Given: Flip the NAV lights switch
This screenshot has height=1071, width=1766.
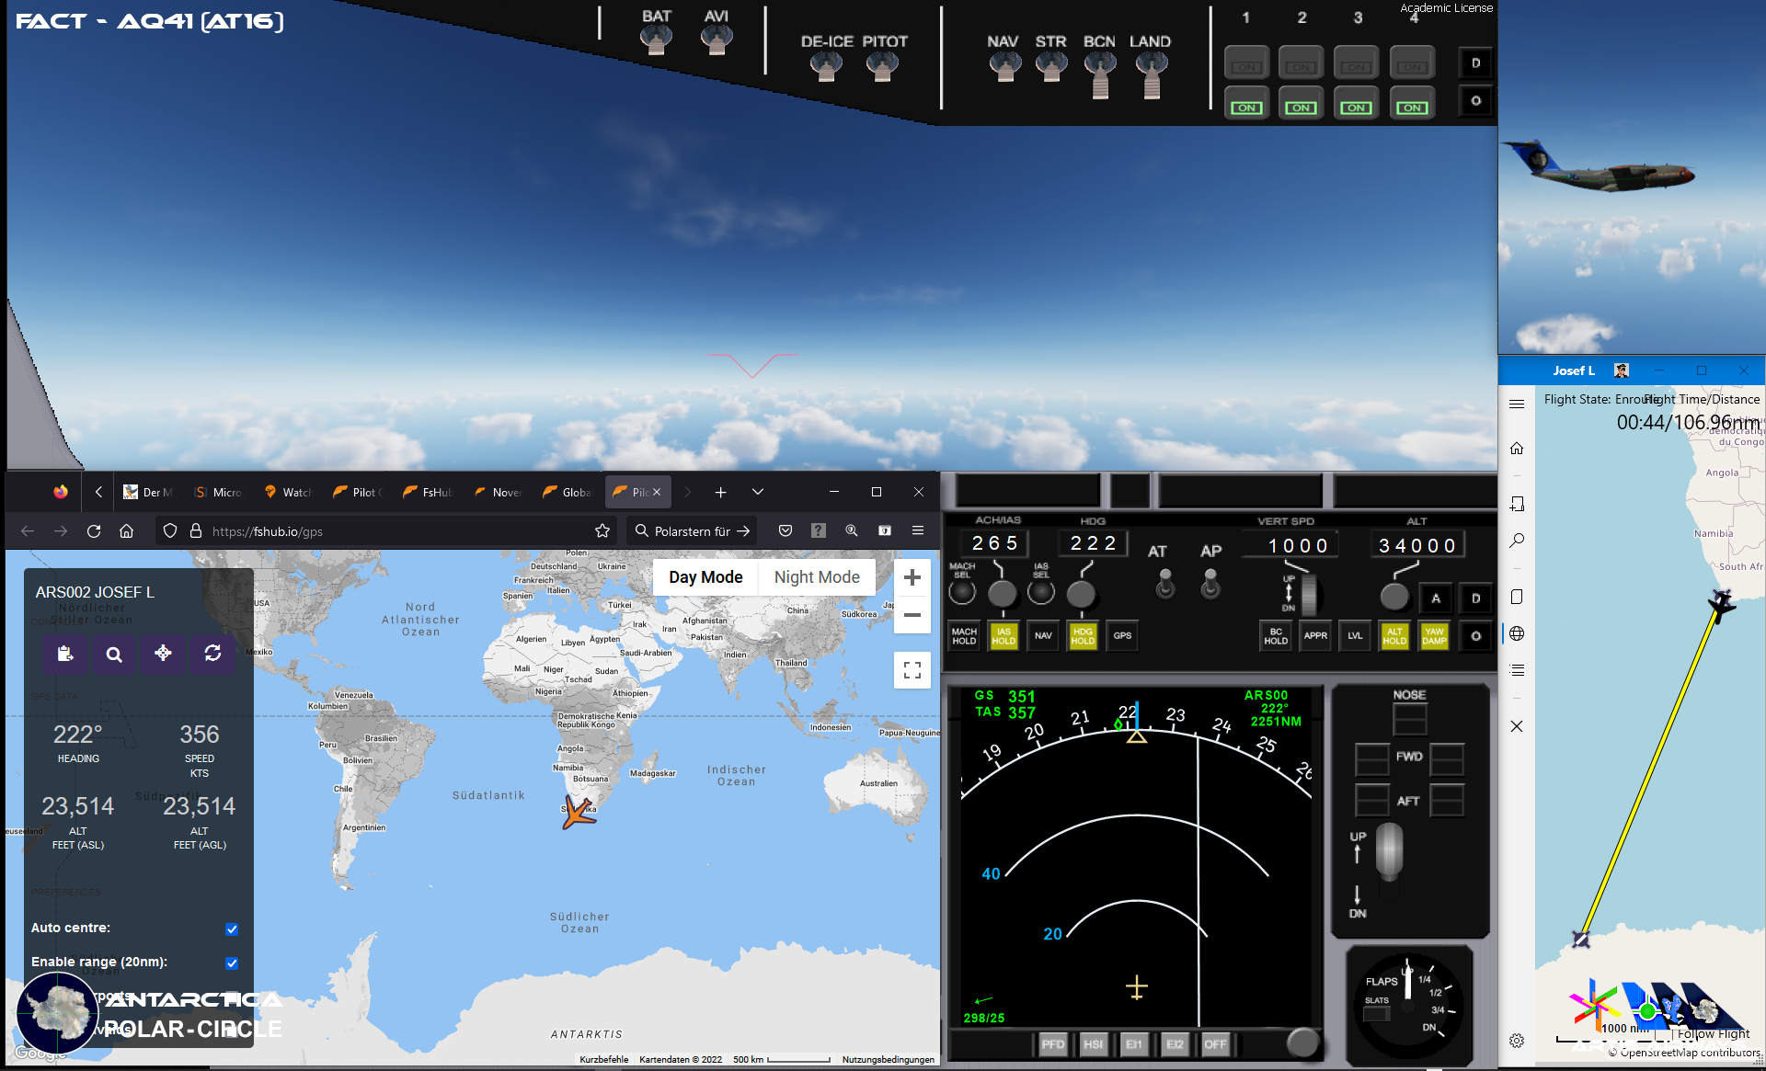Looking at the screenshot, I should point(1004,66).
